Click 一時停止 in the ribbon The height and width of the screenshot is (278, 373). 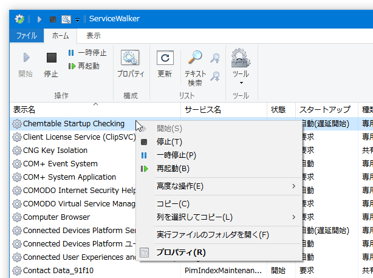pyautogui.click(x=87, y=53)
